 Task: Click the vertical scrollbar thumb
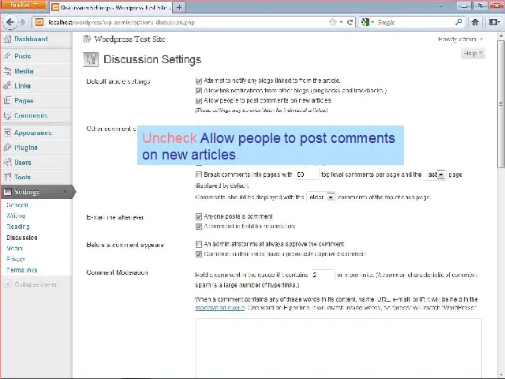pos(502,103)
